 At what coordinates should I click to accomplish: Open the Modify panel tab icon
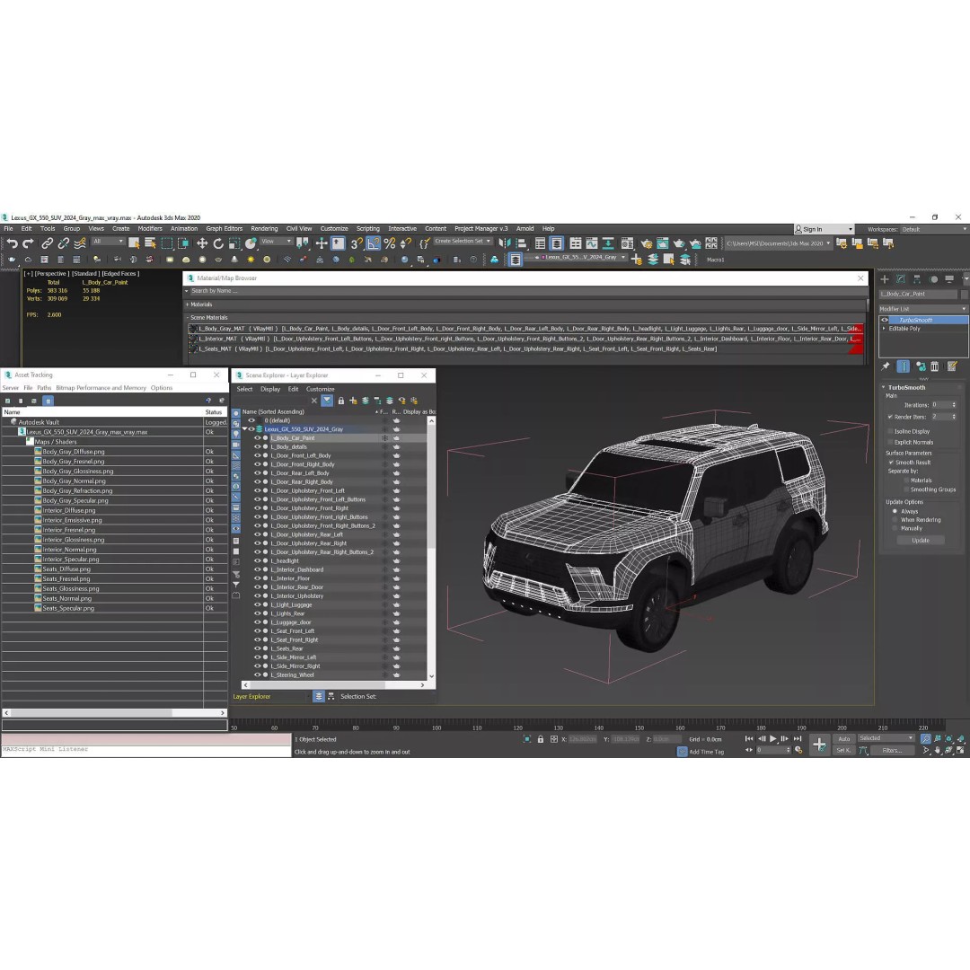[x=901, y=279]
